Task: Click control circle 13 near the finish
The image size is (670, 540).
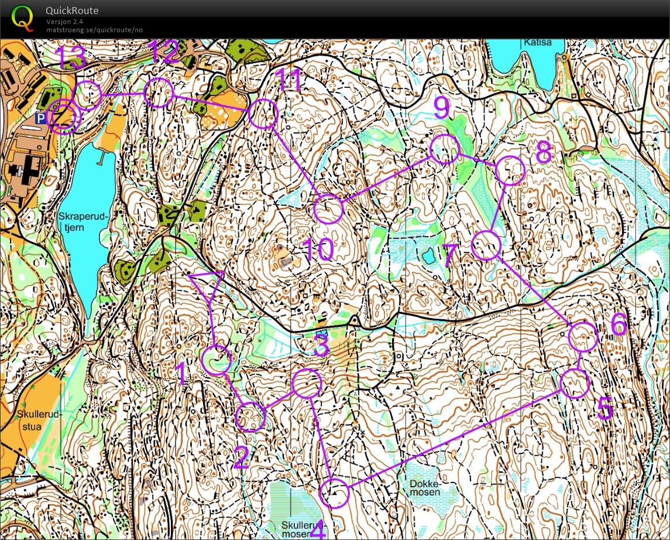Action: 88,95
